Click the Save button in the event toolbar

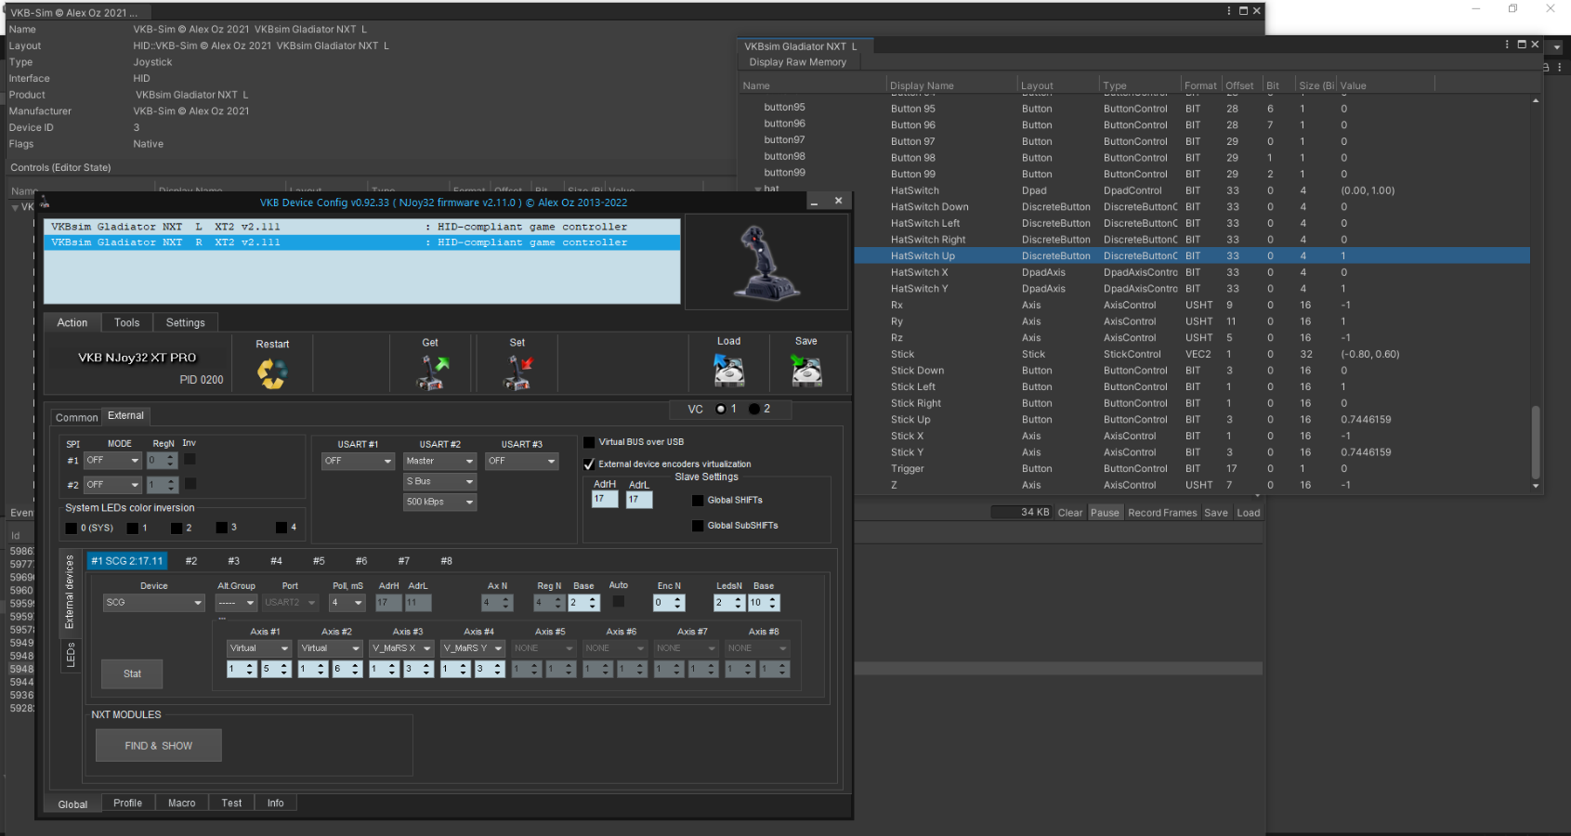(x=1216, y=513)
